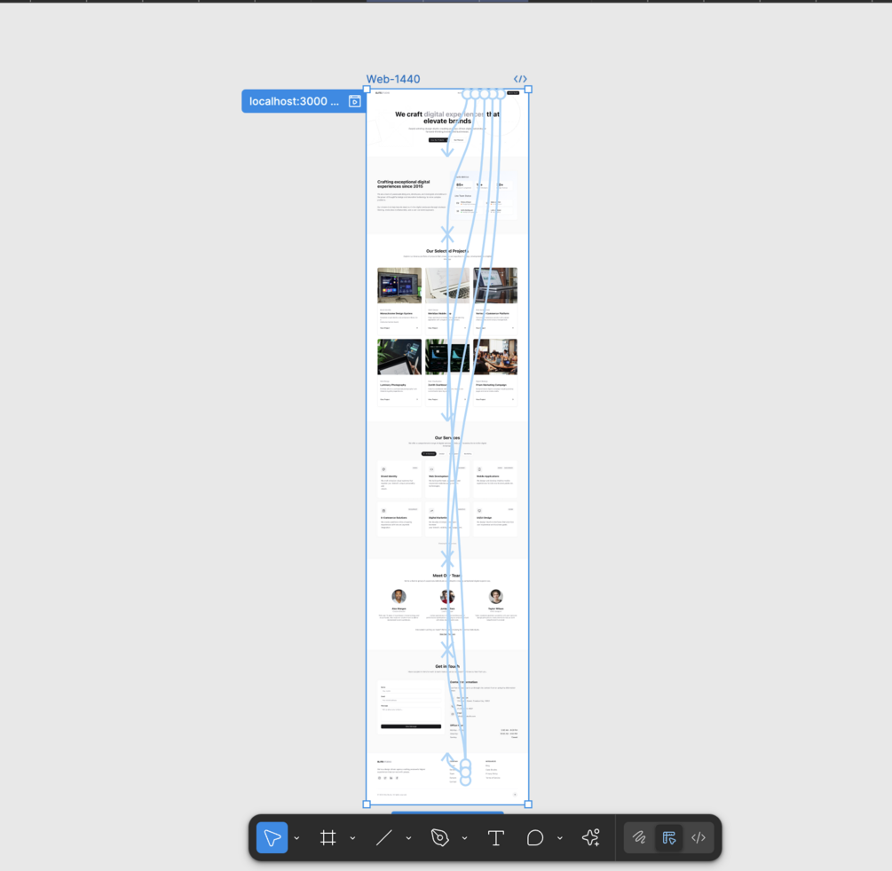Open the shape tools dropdown chevron
The height and width of the screenshot is (871, 892).
tap(408, 838)
